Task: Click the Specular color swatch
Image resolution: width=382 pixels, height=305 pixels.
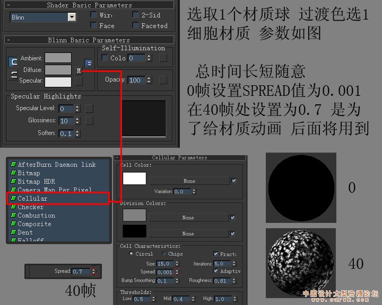Action: [x=58, y=82]
